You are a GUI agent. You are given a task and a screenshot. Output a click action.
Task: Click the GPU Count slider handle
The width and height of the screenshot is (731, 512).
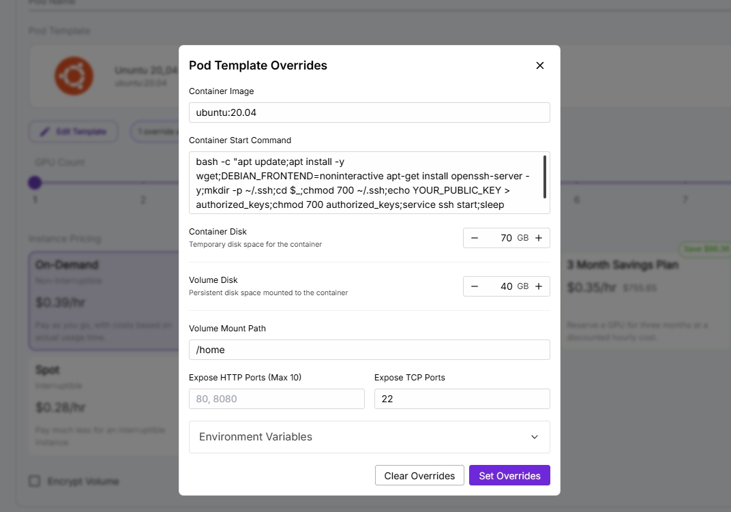(x=35, y=182)
